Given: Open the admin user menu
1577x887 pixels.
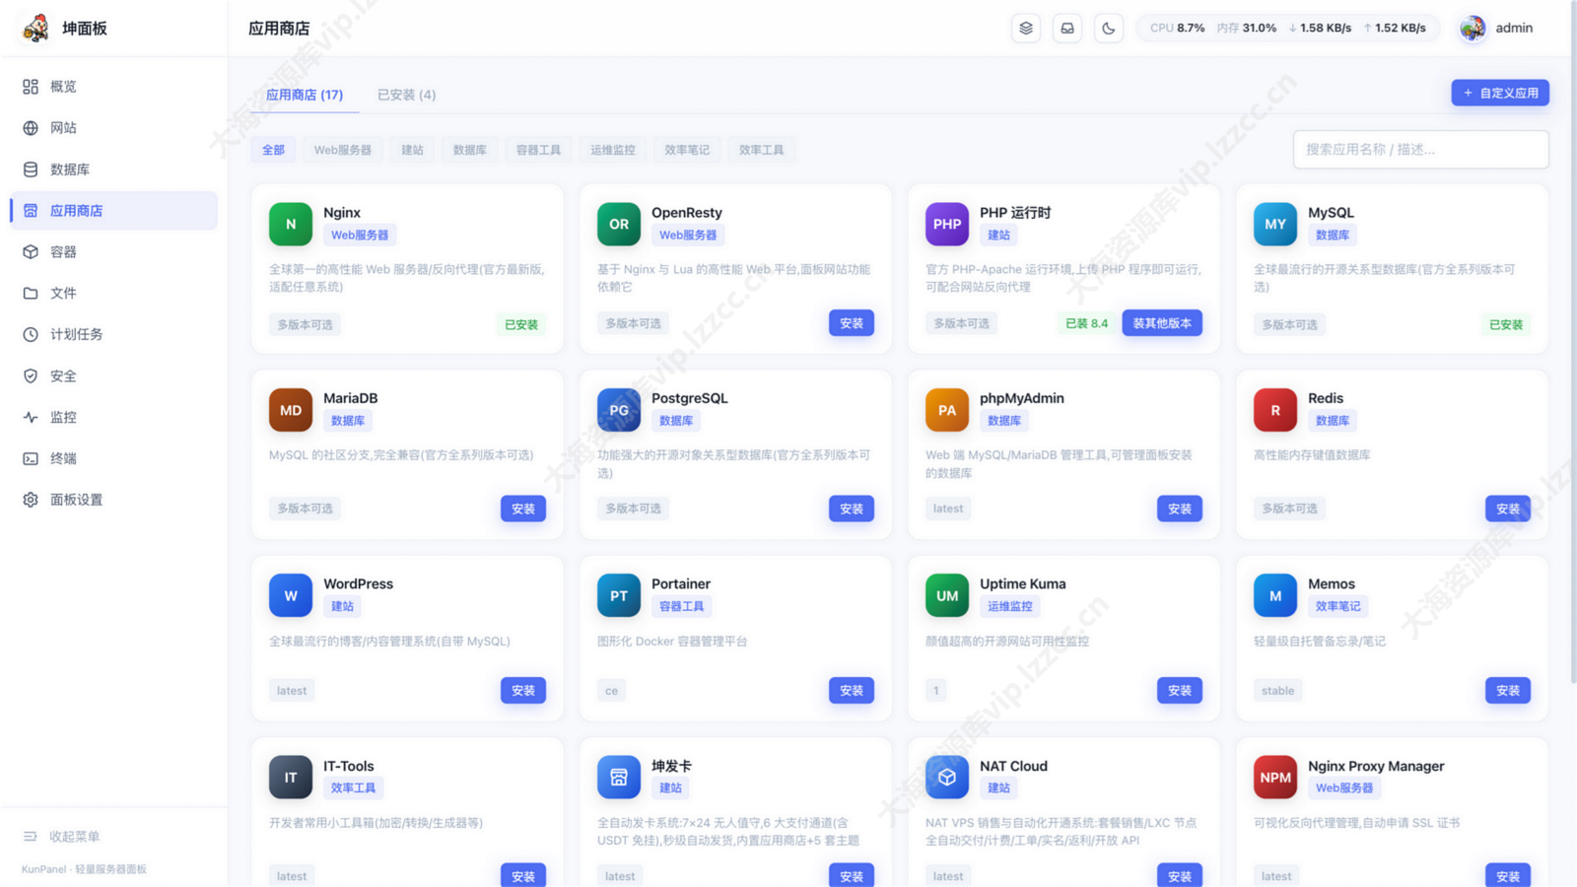Looking at the screenshot, I should point(1497,29).
